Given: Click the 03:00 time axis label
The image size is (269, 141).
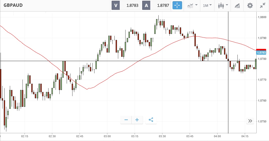Looking at the screenshot, I should [107, 136].
